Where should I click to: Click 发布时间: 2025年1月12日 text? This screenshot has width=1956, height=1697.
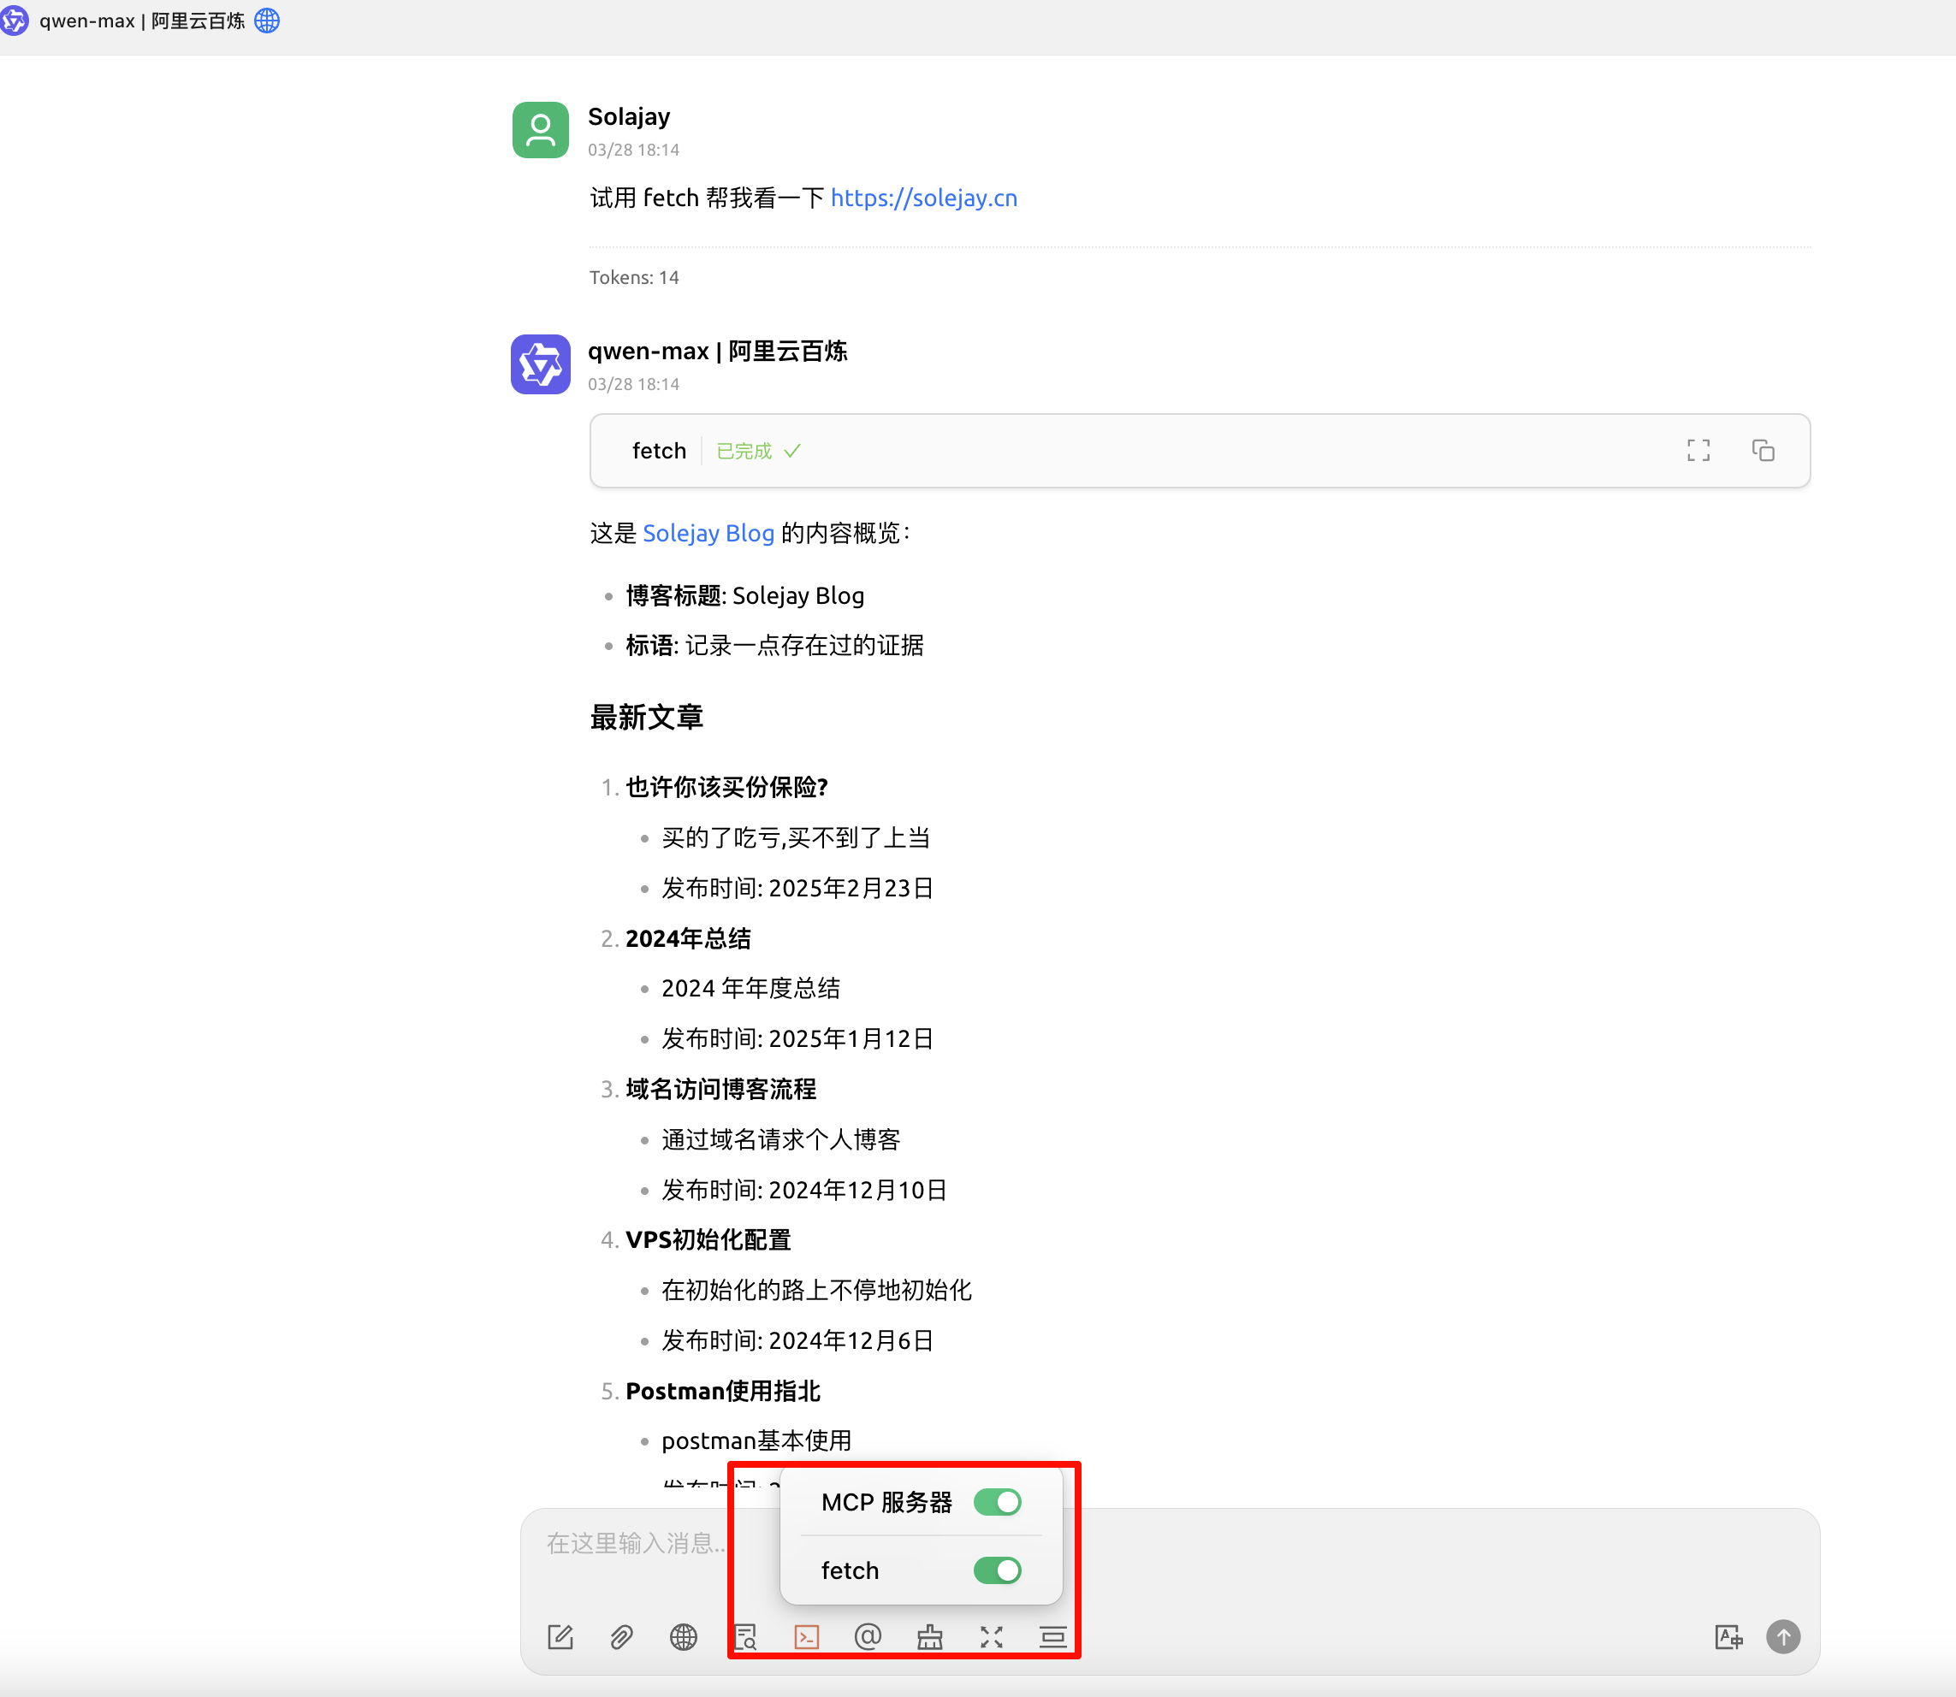[x=797, y=1039]
